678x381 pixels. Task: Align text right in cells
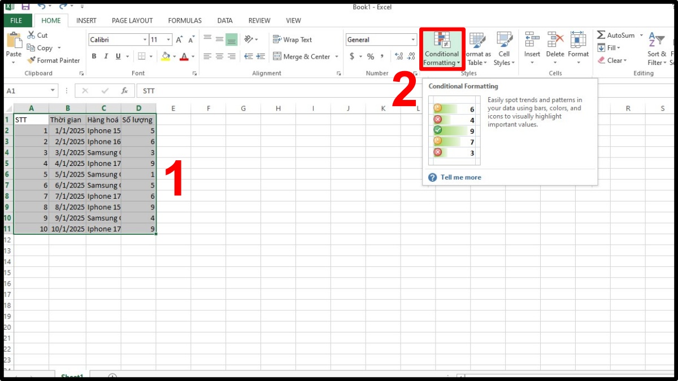click(231, 56)
